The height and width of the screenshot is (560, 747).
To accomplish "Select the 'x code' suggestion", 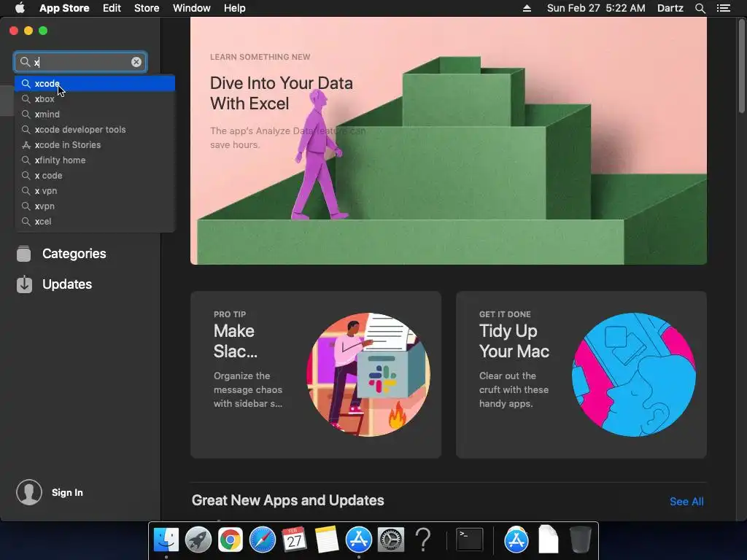I will (x=95, y=175).
